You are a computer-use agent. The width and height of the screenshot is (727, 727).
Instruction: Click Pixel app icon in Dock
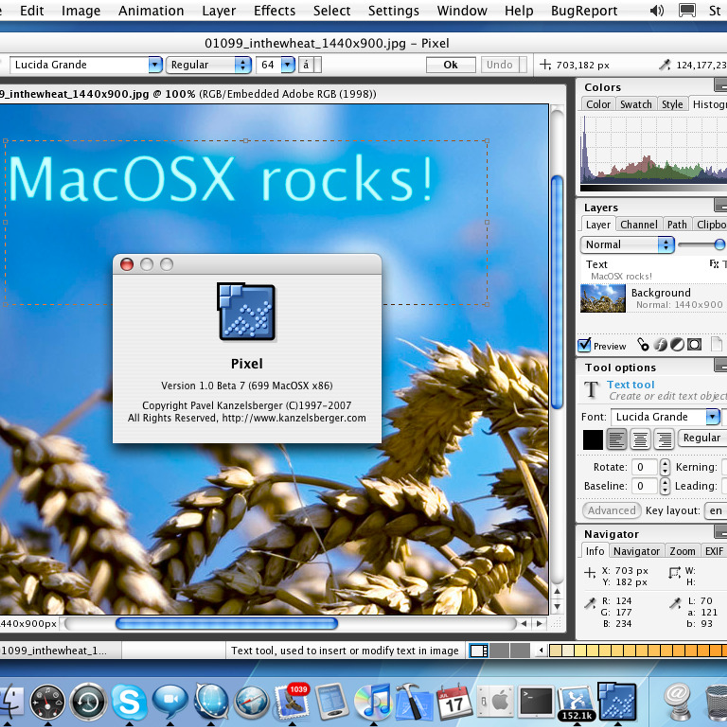617,702
